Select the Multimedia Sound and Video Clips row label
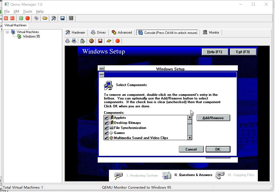Image resolution: width=275 pixels, height=192 pixels. tap(141, 138)
